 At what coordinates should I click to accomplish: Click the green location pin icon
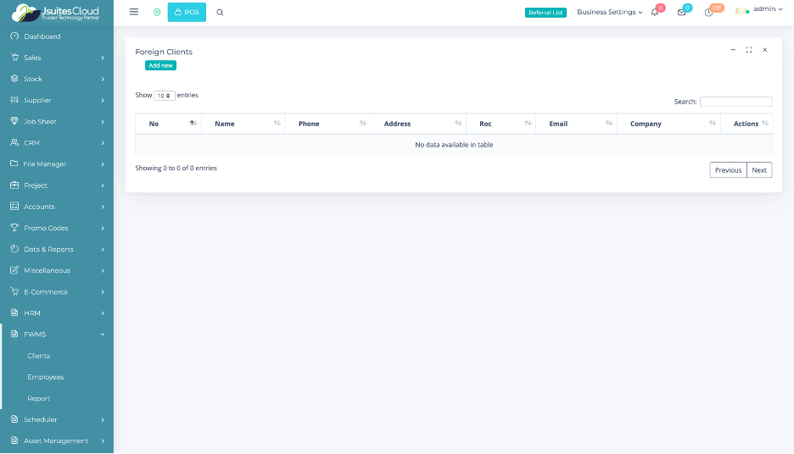point(157,12)
